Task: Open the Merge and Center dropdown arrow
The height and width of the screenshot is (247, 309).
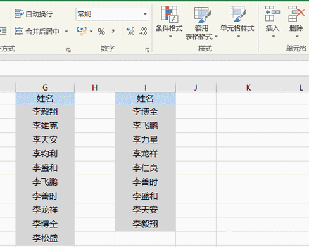Action: [x=66, y=32]
